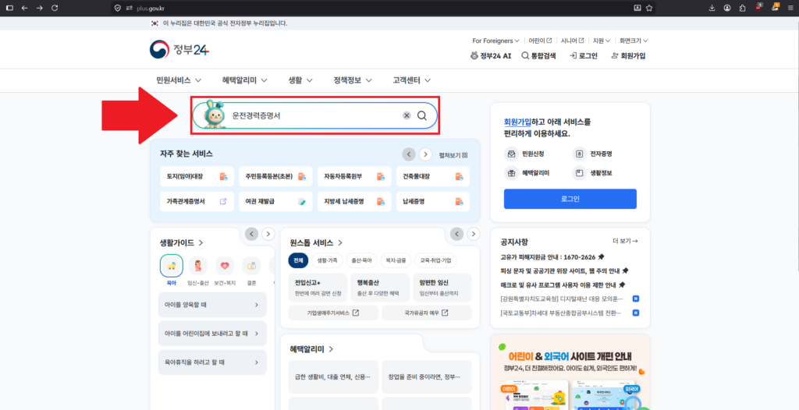Viewport: 799px width, 410px height.
Task: Click the 회원가입 link in the header
Action: [628, 56]
